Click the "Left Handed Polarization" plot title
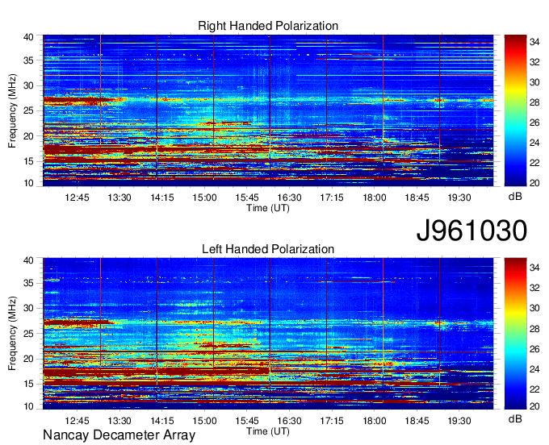This screenshot has height=445, width=549. click(268, 249)
